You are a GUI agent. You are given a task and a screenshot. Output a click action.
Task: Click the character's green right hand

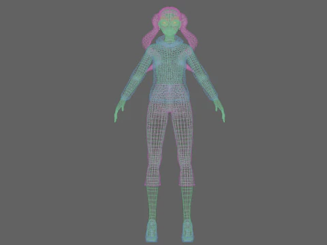tap(119, 110)
